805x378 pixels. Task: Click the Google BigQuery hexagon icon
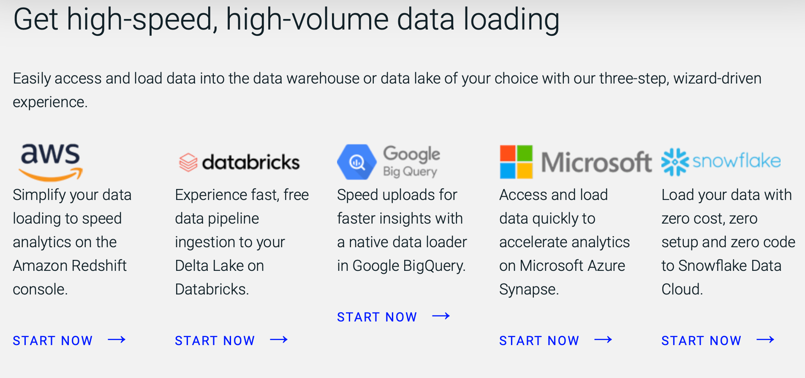357,162
